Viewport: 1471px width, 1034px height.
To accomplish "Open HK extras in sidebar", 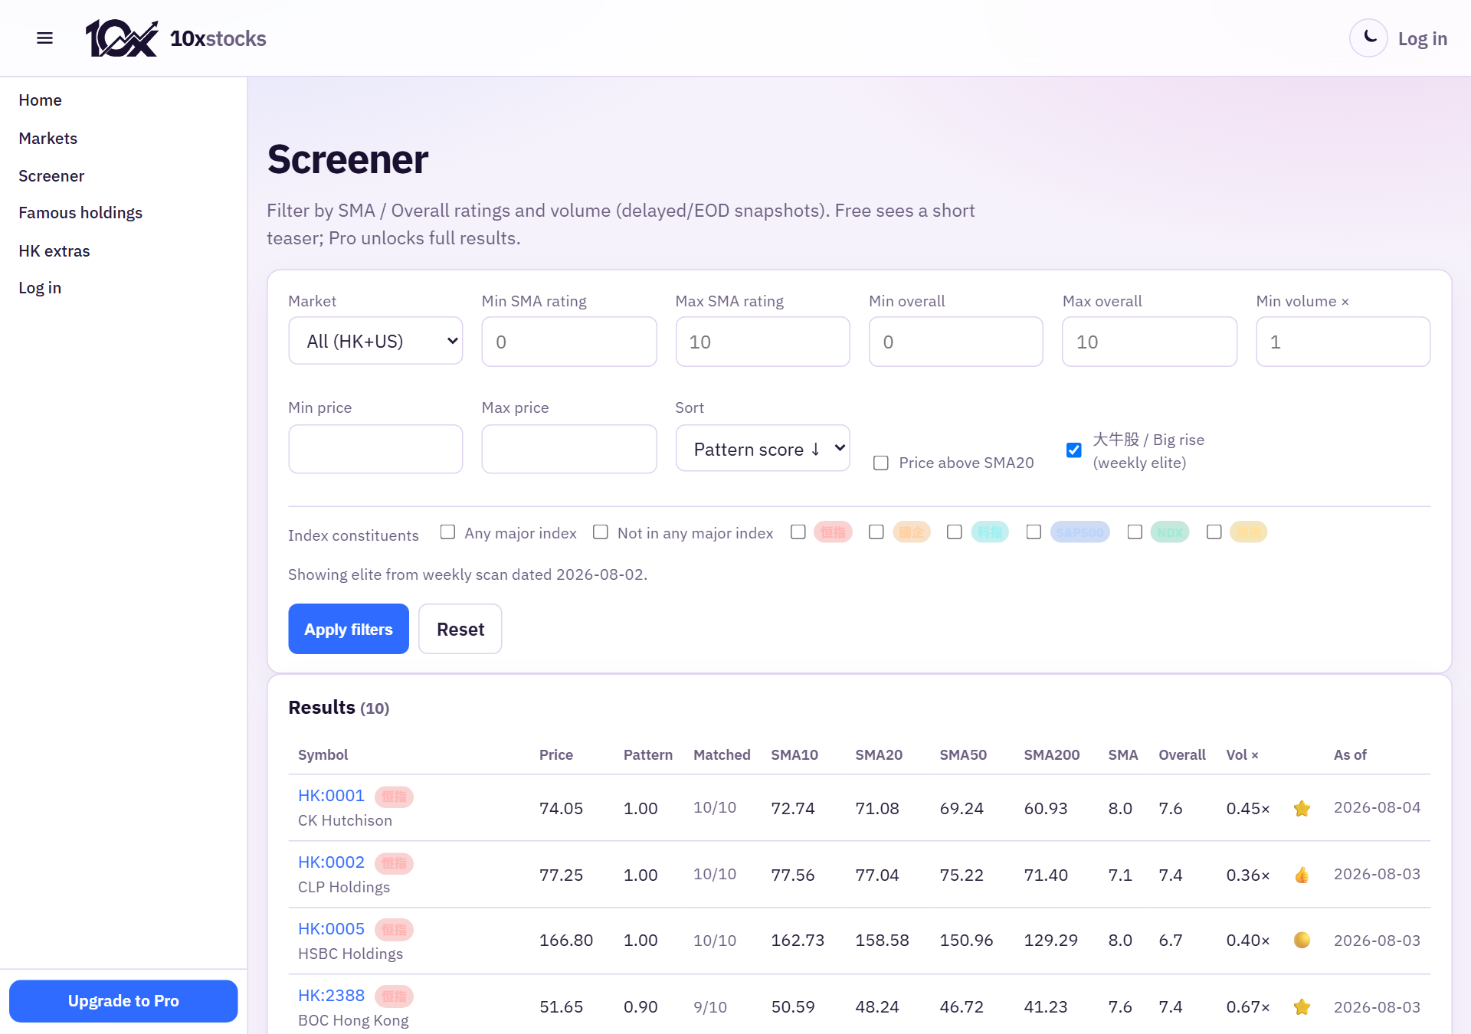I will click(x=54, y=251).
